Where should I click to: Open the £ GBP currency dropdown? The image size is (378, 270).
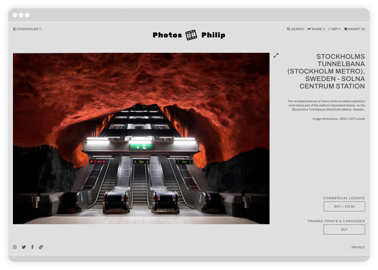(x=334, y=29)
